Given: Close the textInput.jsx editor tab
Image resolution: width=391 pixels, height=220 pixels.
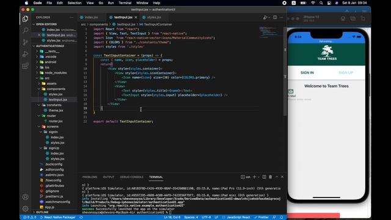Looking at the screenshot, I should point(136,17).
